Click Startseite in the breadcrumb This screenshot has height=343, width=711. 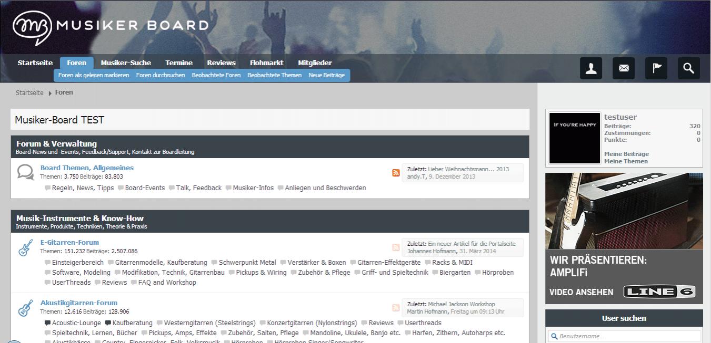coord(29,92)
